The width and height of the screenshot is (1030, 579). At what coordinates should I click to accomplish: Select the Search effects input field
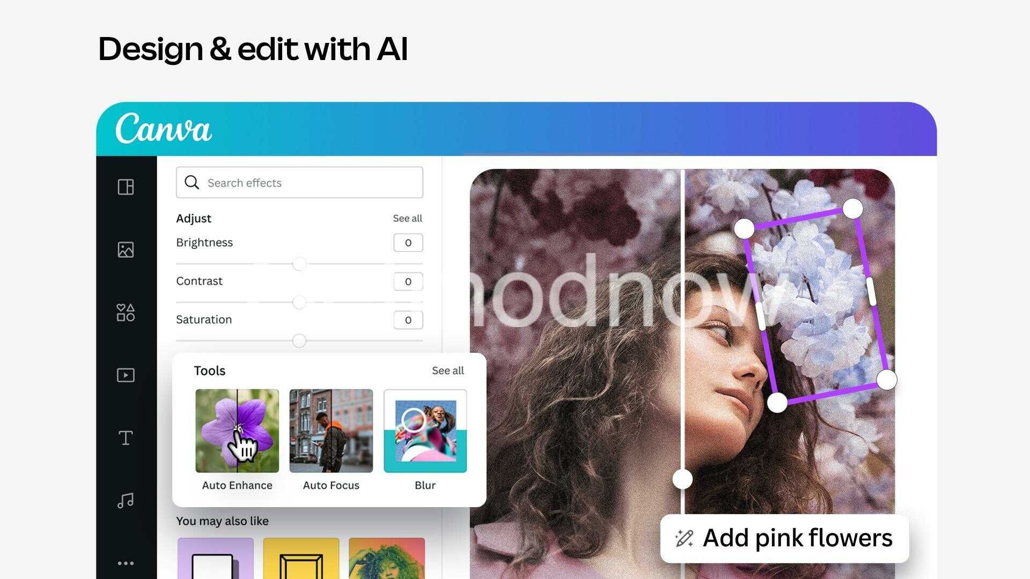(x=299, y=182)
